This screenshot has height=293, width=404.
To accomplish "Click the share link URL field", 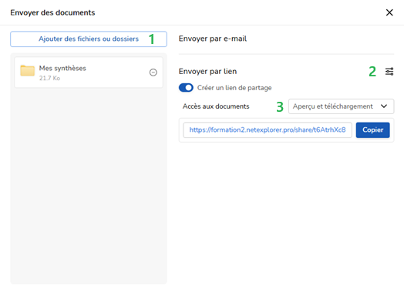I will (x=268, y=130).
